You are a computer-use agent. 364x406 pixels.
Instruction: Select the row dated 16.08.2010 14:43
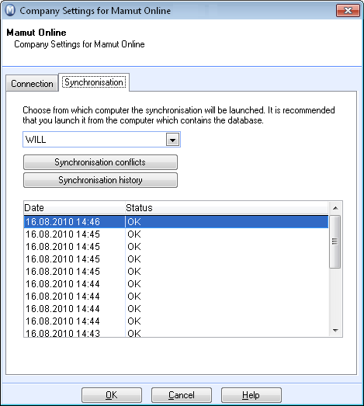176,333
